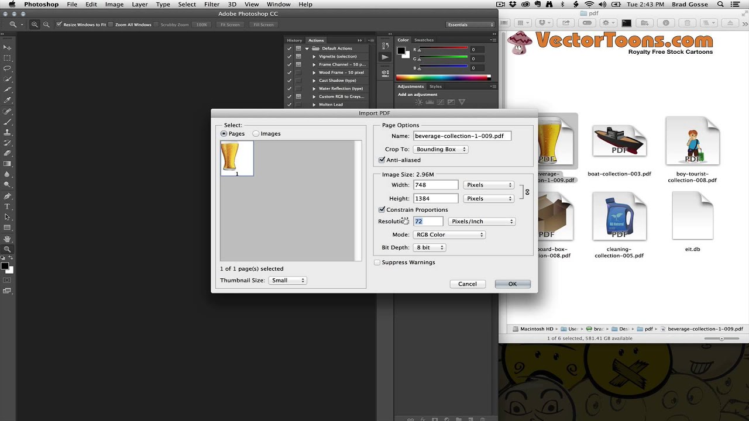Click the Cancel button in Import PDF
749x421 pixels.
[x=467, y=284]
